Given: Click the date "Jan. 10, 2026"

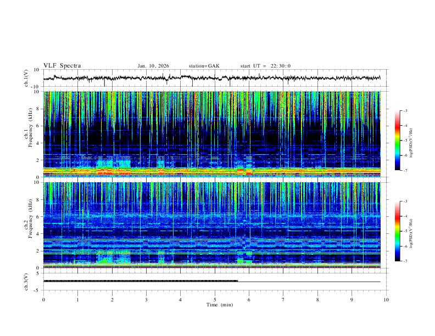Looking at the screenshot, I should (153, 66).
